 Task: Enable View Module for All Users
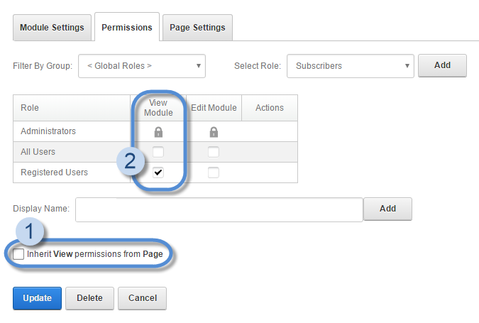pos(158,152)
